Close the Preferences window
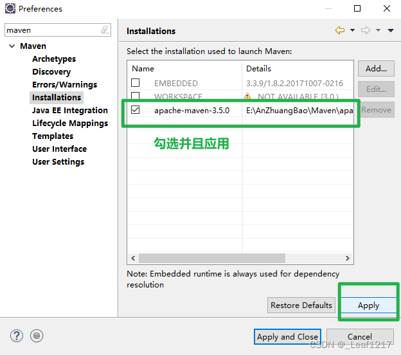The width and height of the screenshot is (401, 355). pyautogui.click(x=387, y=8)
